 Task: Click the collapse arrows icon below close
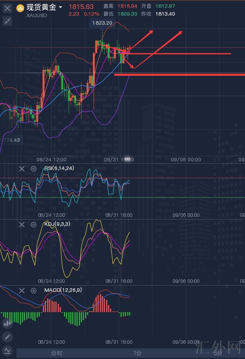coord(7,21)
